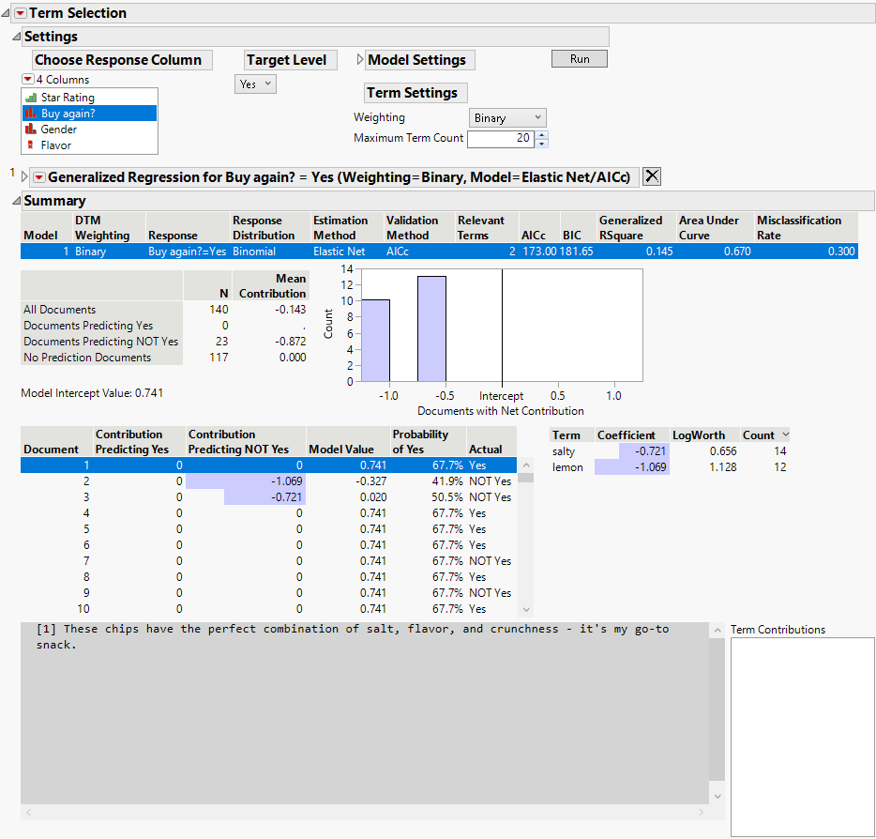This screenshot has height=839, width=876.
Task: Collapse the Summary section
Action: pyautogui.click(x=16, y=201)
